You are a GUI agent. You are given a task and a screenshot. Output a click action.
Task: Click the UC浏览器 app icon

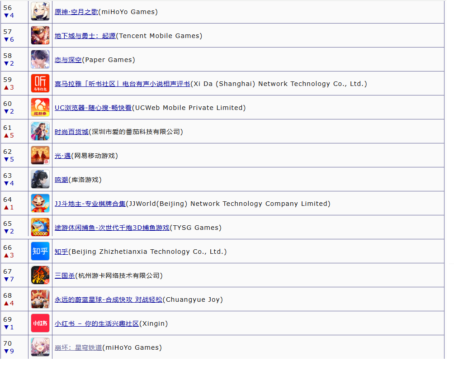pos(40,107)
